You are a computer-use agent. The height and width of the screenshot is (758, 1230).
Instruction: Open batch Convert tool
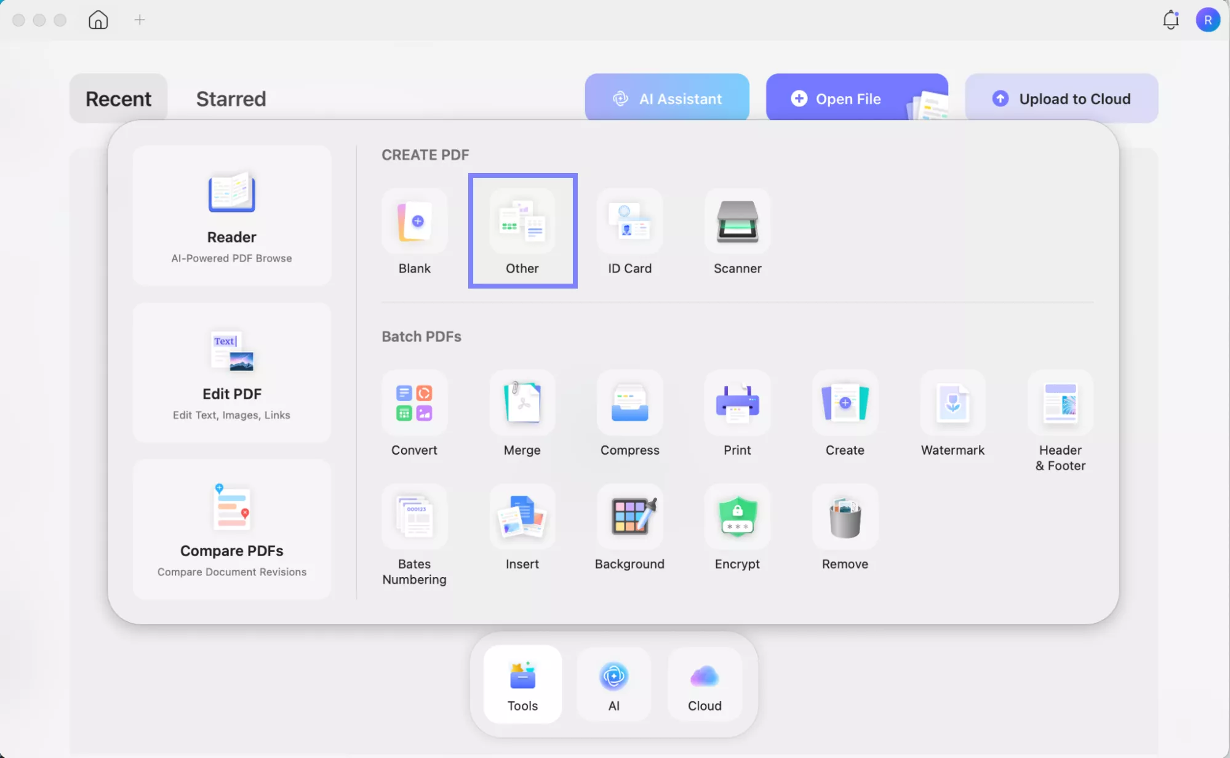414,403
